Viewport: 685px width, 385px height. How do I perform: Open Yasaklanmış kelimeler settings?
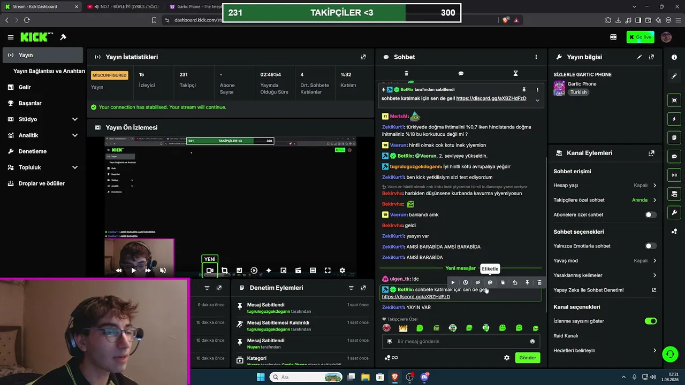[x=605, y=275]
